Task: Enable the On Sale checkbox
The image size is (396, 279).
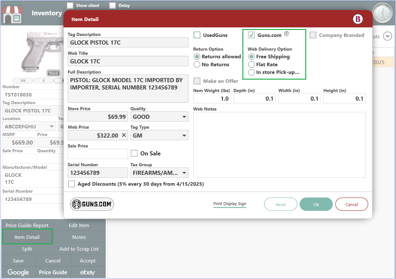Action: [134, 153]
